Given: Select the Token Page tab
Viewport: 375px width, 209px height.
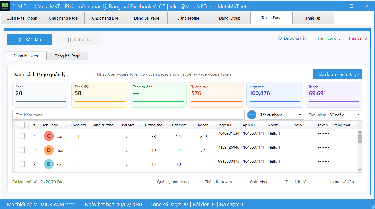Looking at the screenshot, I should point(271,18).
